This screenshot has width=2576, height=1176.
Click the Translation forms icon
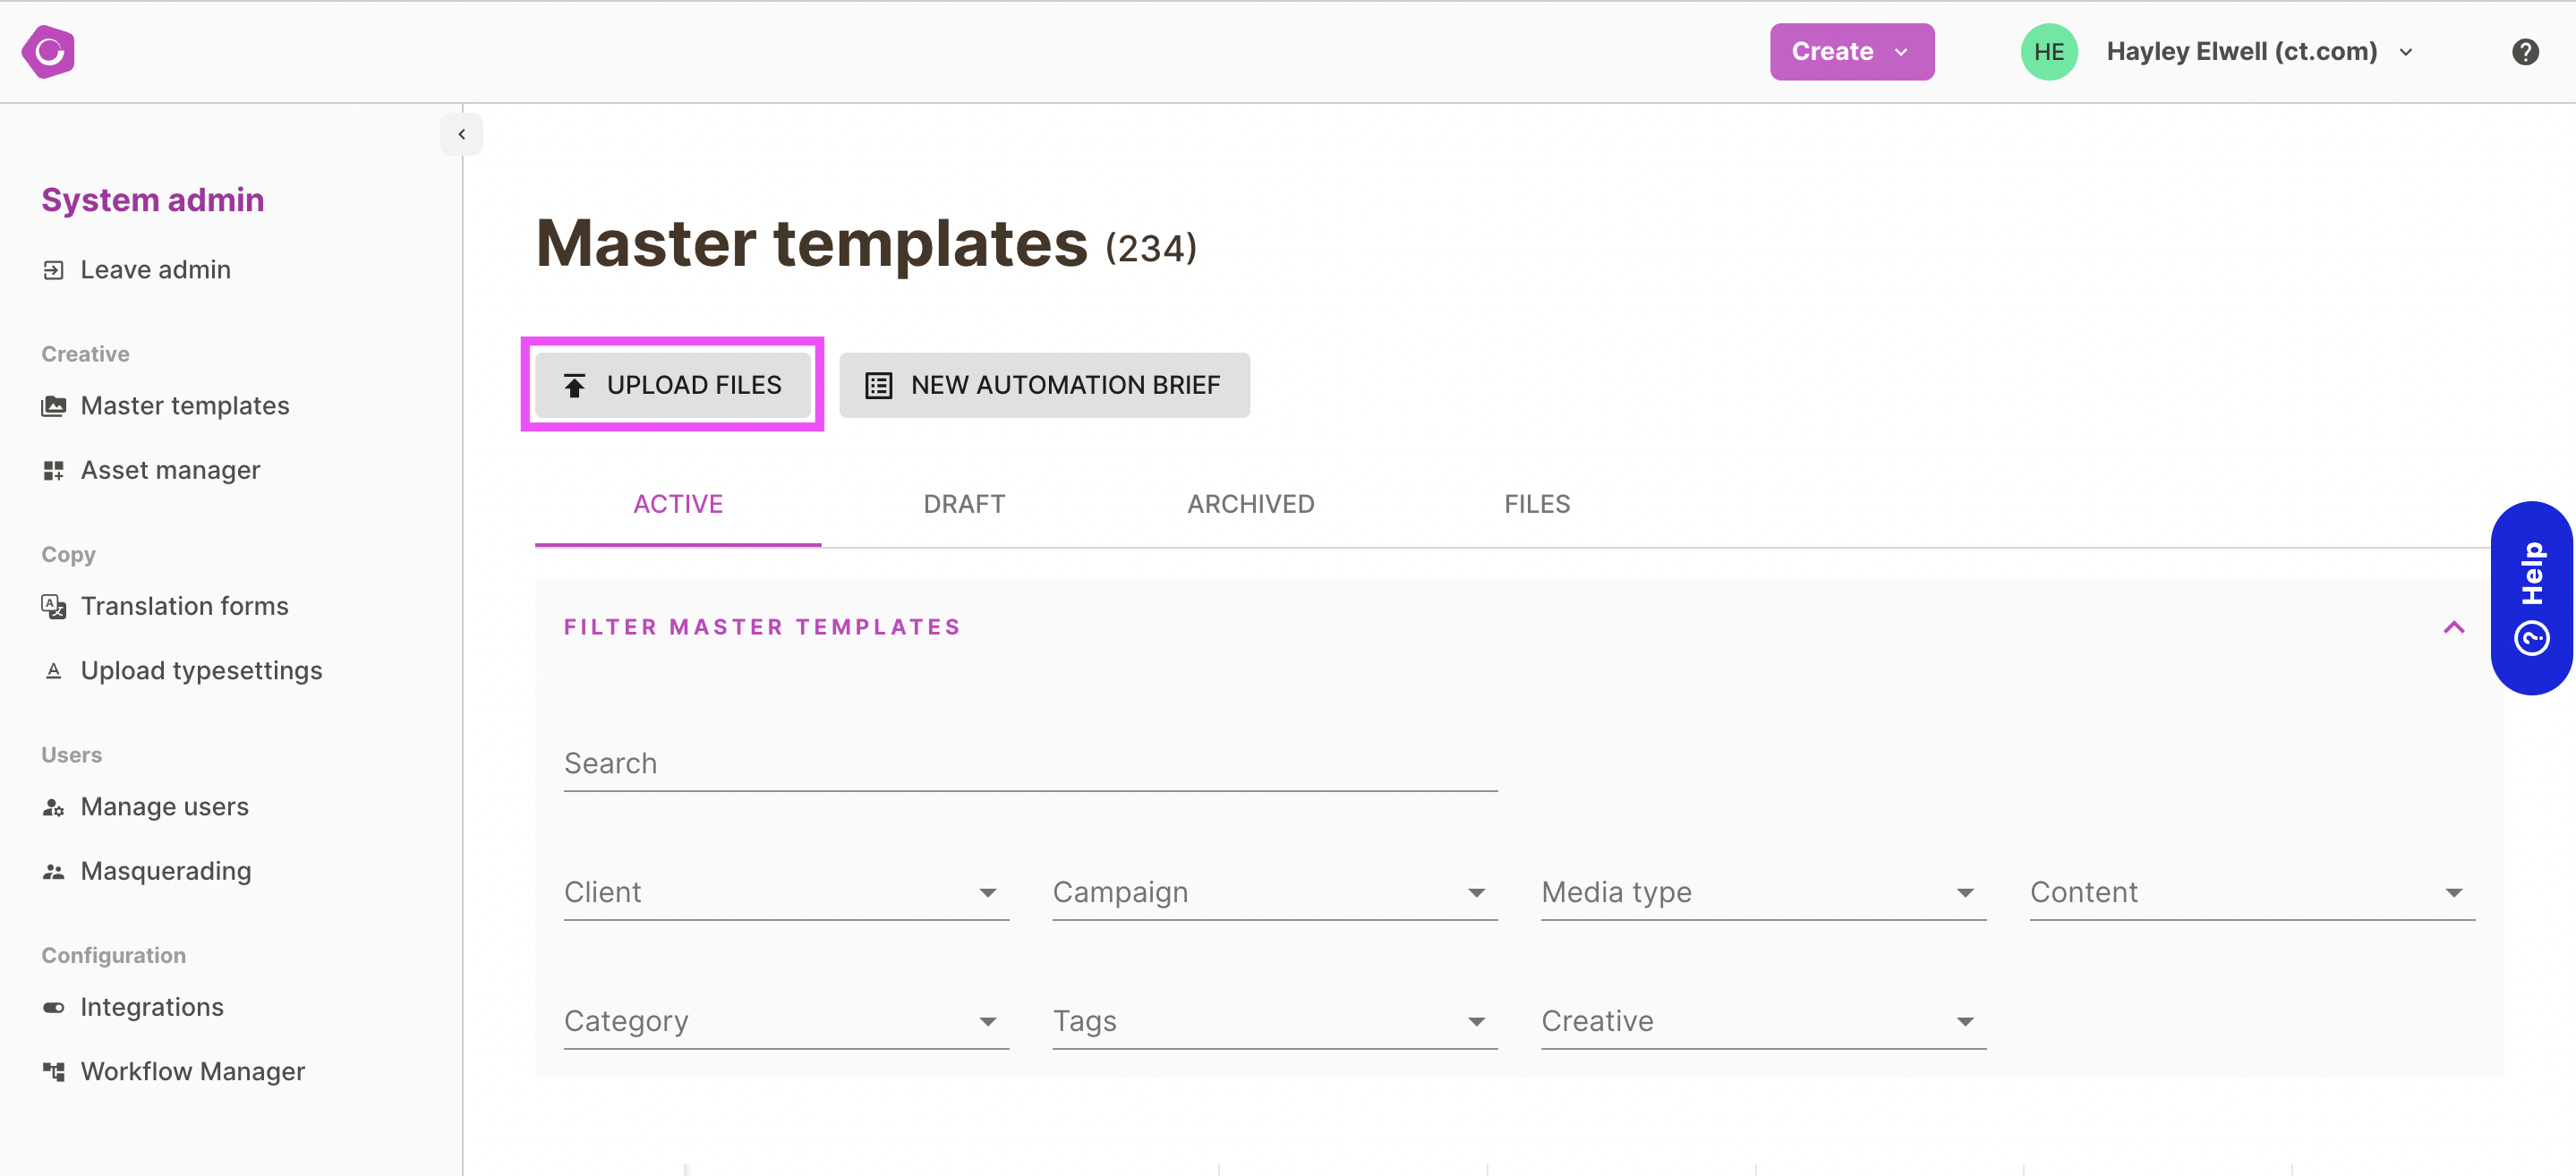click(54, 606)
